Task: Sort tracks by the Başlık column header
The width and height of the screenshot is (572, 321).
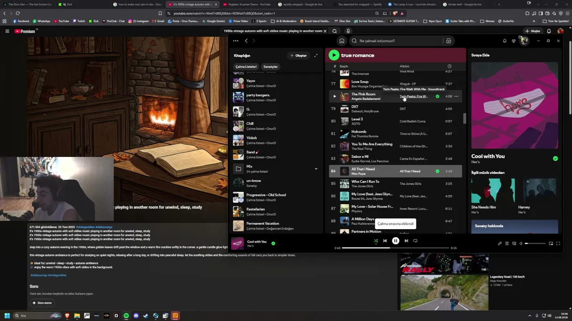Action: (x=344, y=66)
